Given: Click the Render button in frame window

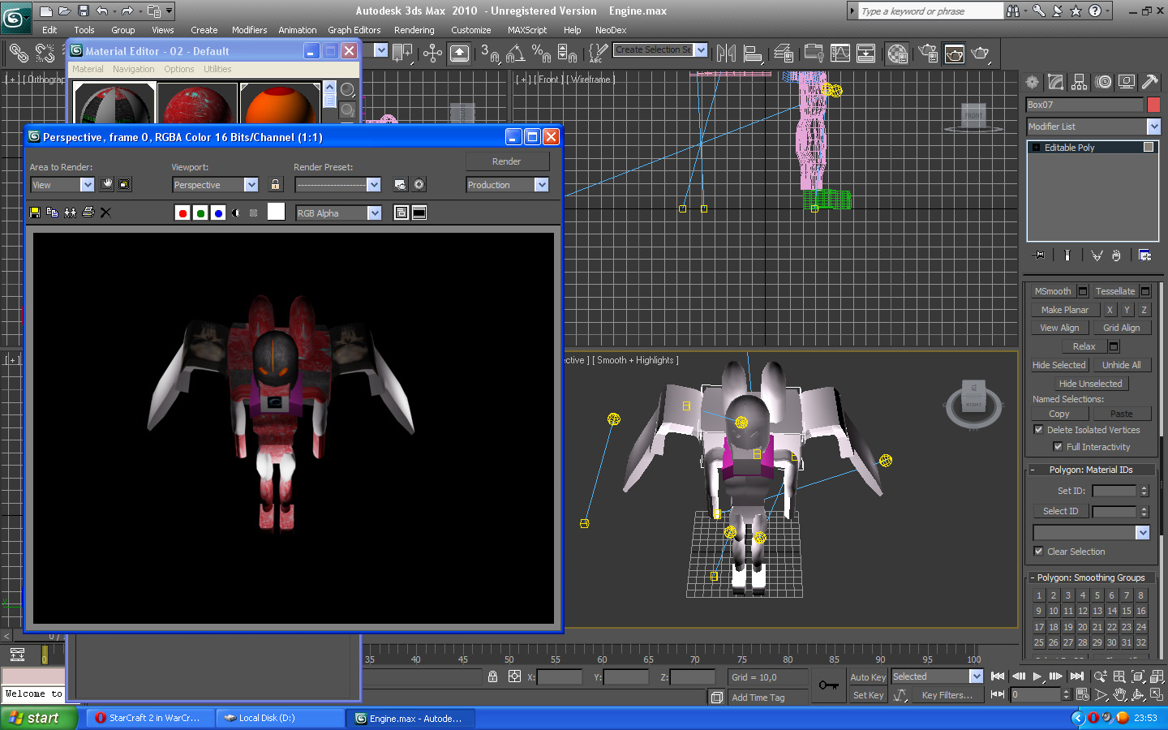Looking at the screenshot, I should (x=507, y=161).
